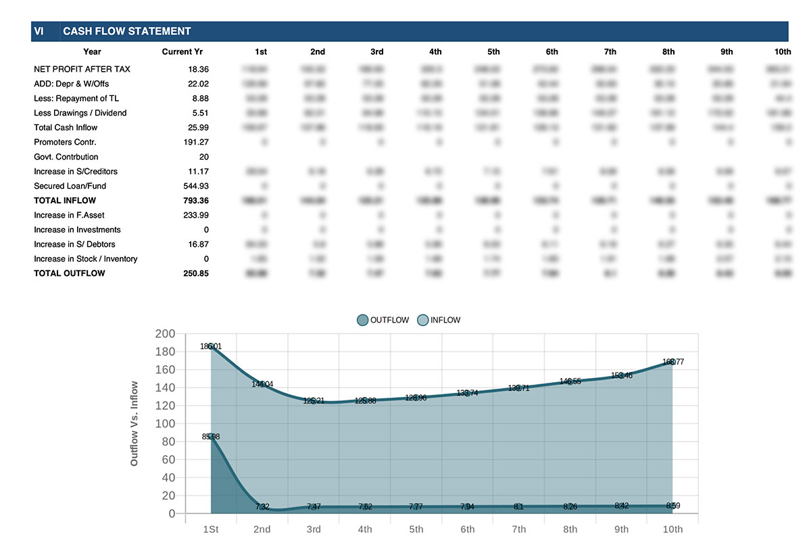The height and width of the screenshot is (541, 811).
Task: Toggle the INFLOW series in chart legend
Action: [x=439, y=320]
